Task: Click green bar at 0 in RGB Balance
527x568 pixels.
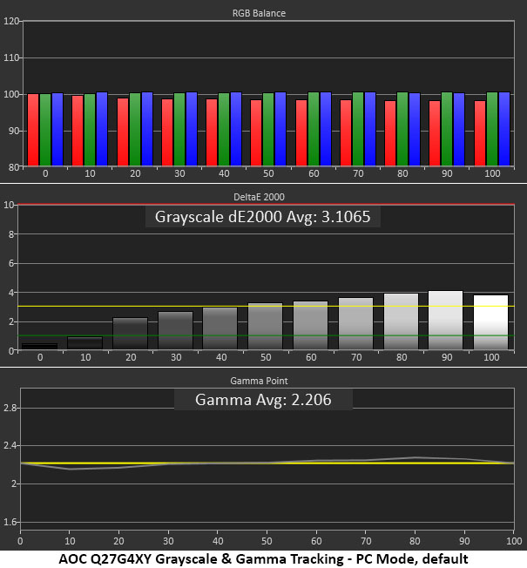Action: point(45,130)
